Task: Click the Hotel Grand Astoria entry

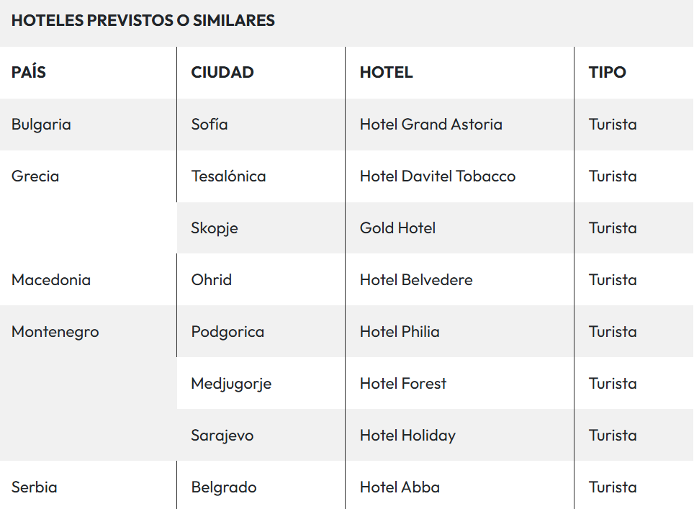Action: tap(431, 125)
